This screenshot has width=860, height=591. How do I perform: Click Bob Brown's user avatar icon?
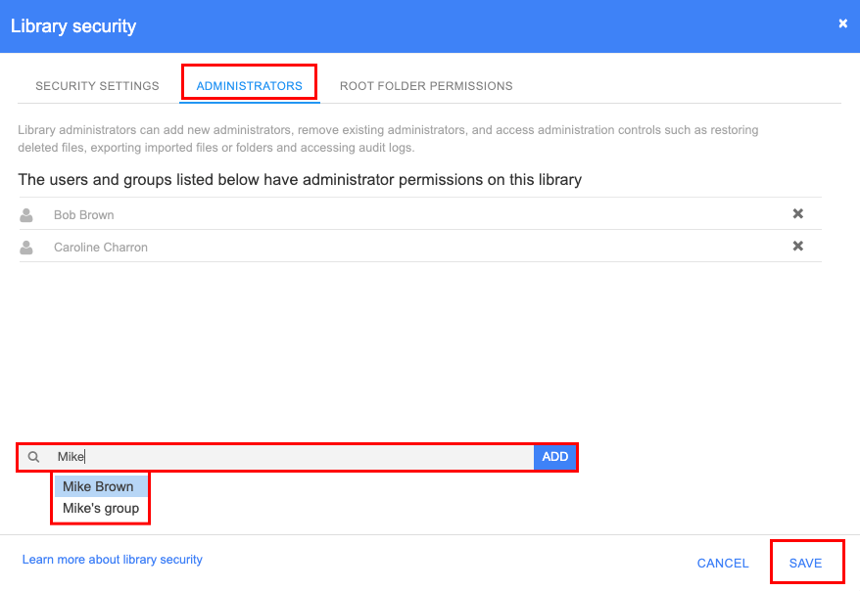point(24,213)
